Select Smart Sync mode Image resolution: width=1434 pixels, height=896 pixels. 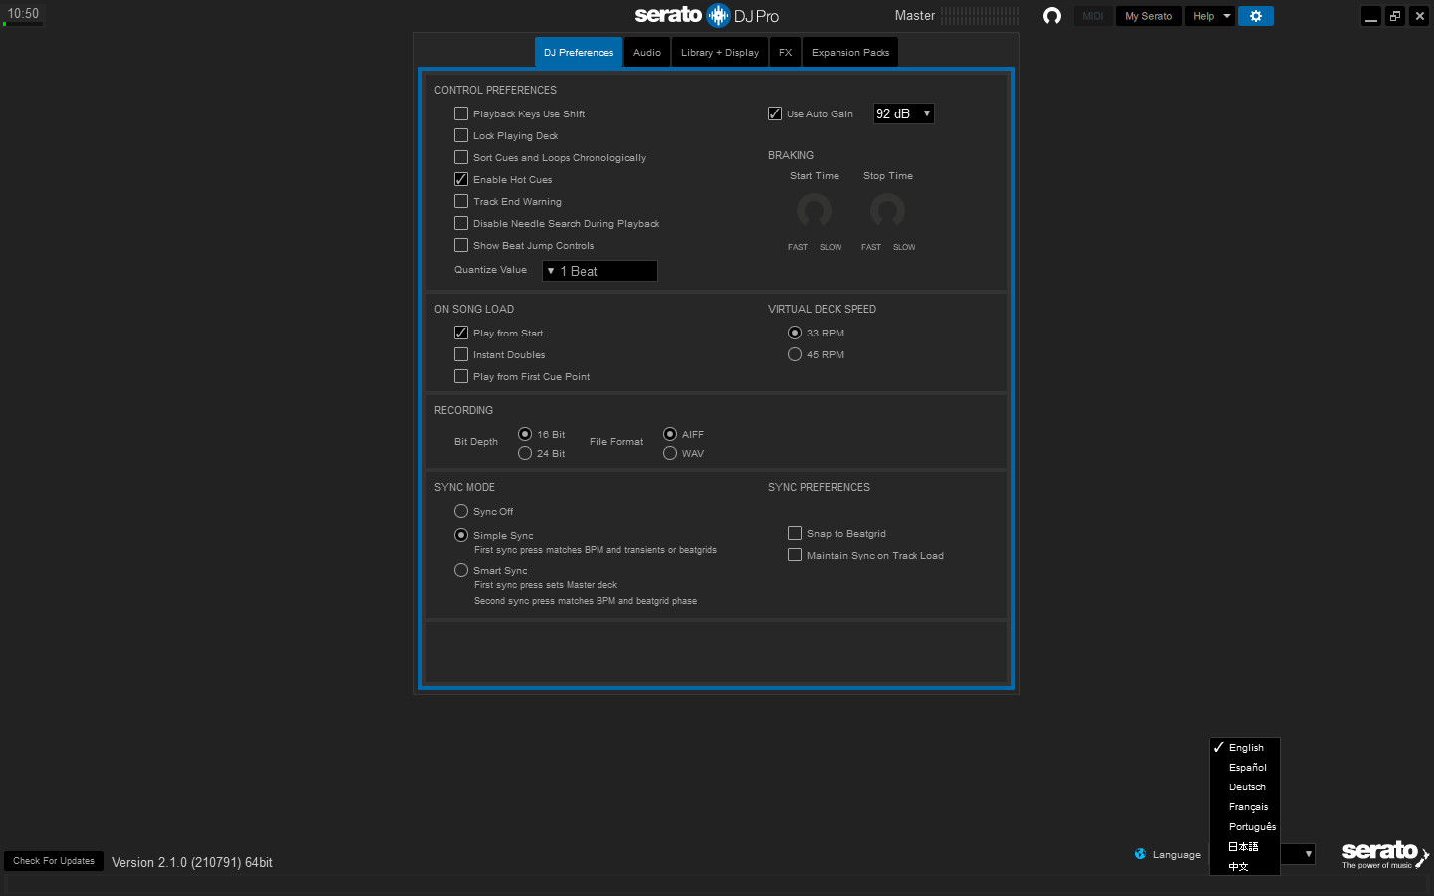point(461,570)
